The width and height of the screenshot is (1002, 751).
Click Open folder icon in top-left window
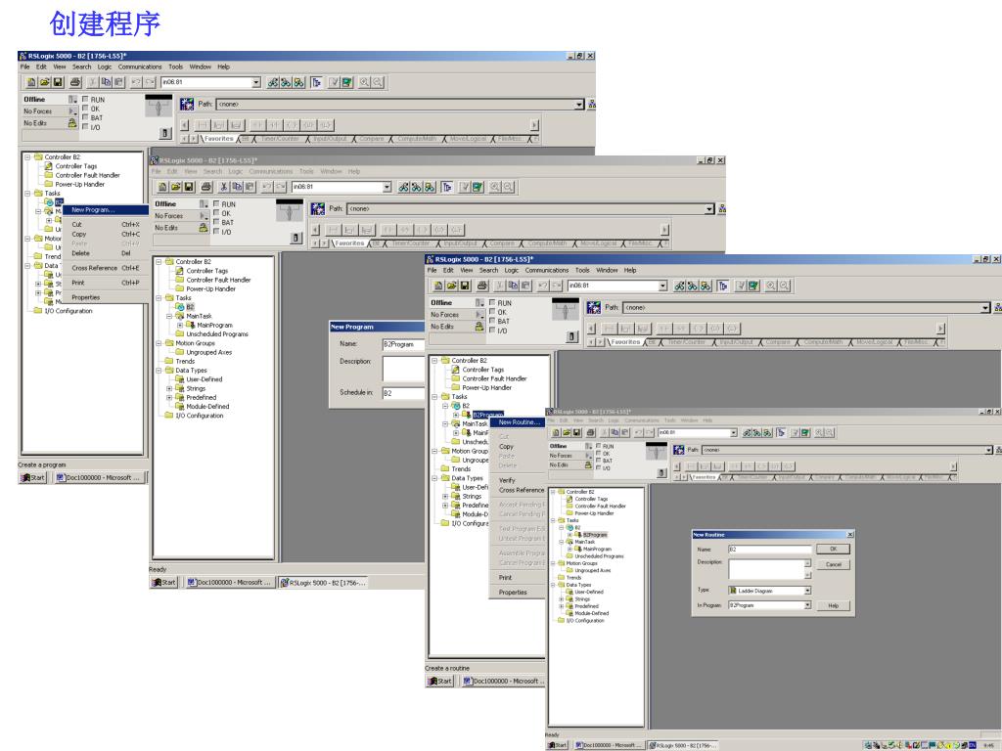(45, 82)
